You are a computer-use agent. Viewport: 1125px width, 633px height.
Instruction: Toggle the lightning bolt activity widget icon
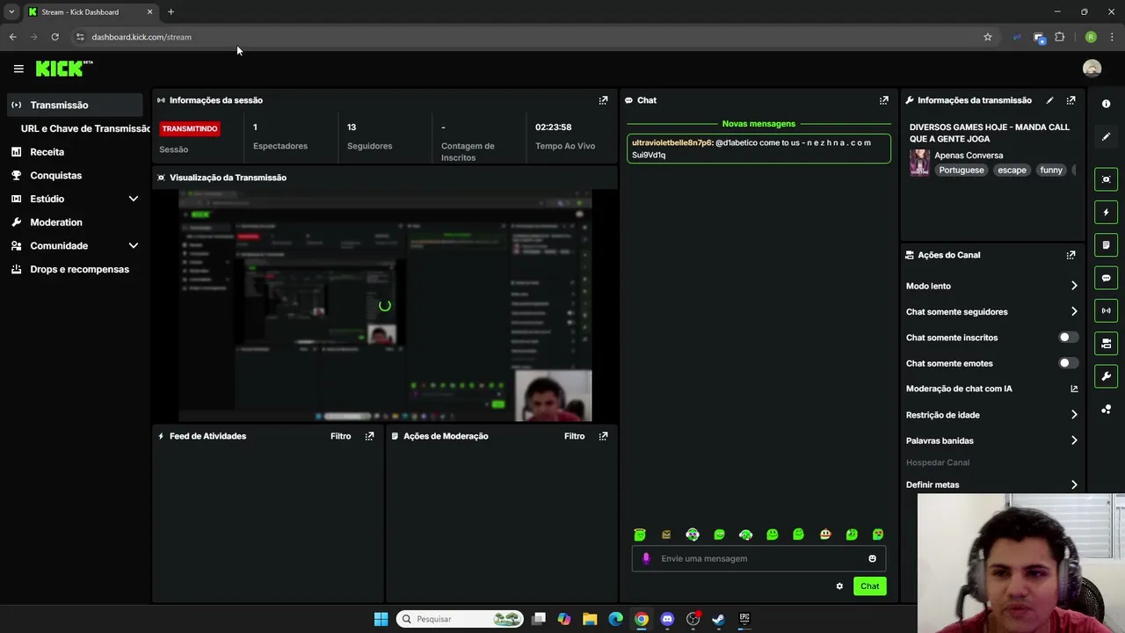[1106, 212]
